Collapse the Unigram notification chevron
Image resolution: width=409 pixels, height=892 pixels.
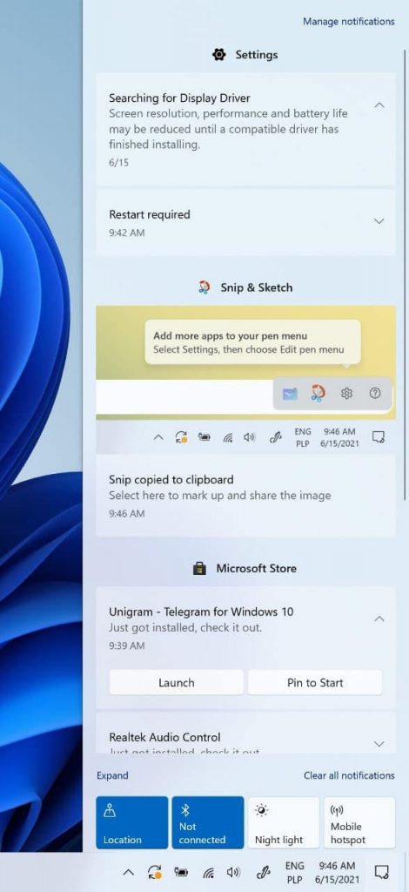pyautogui.click(x=379, y=618)
